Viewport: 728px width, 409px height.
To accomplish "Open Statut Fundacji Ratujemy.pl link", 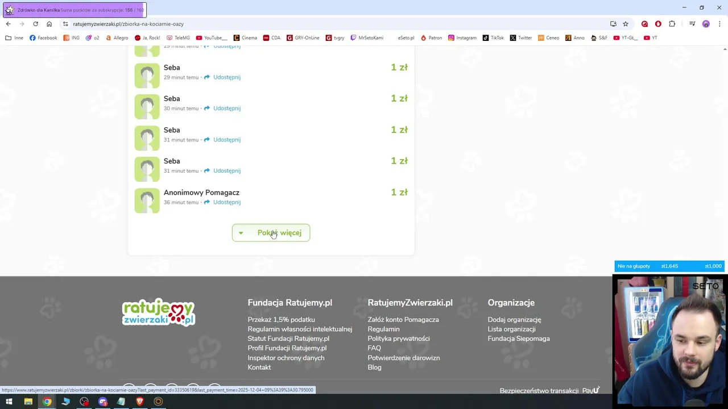I will point(288,339).
